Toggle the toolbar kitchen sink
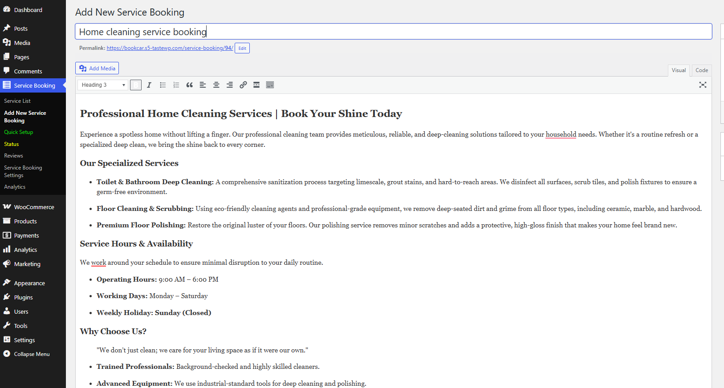 tap(270, 85)
